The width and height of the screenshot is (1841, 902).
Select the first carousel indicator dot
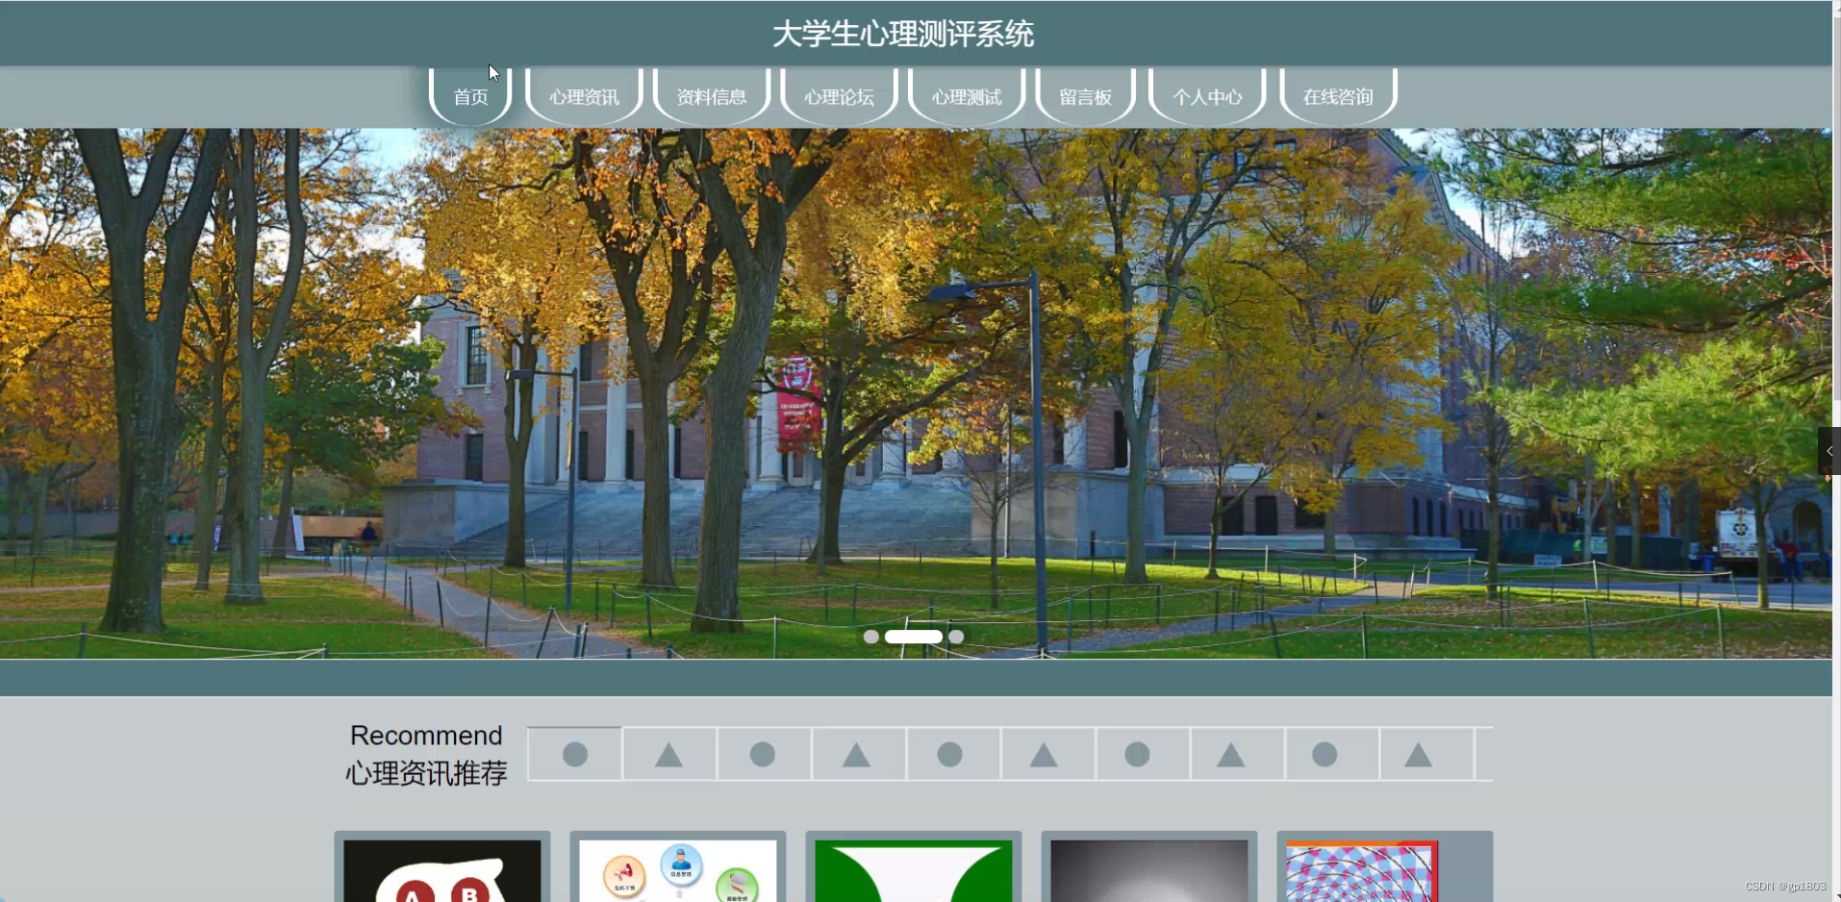tap(870, 637)
